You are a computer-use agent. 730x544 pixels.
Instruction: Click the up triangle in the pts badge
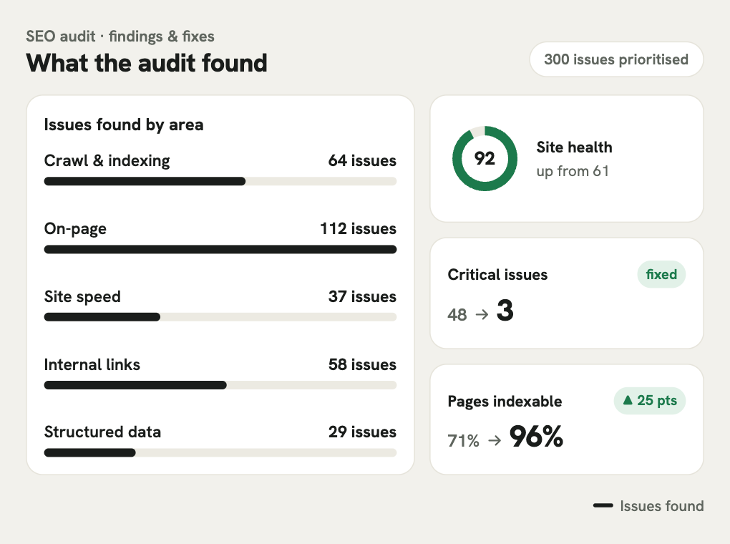(x=628, y=399)
